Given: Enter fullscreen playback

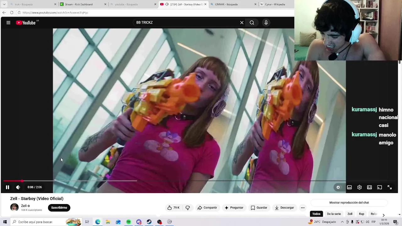Looking at the screenshot, I should point(389,187).
